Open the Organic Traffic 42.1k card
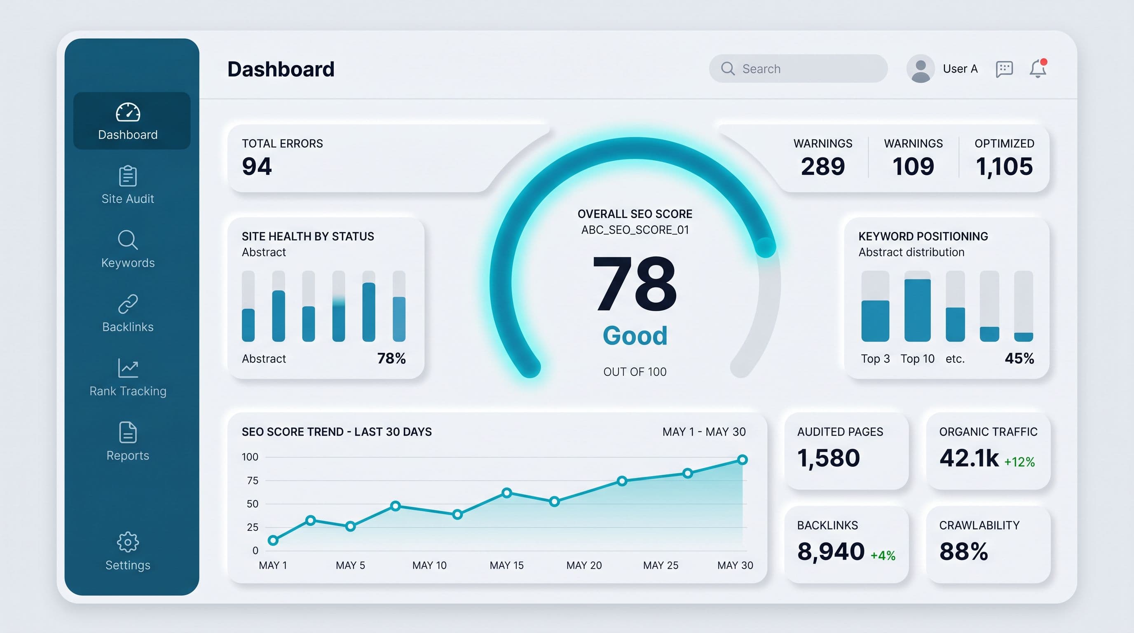The width and height of the screenshot is (1134, 633). coord(988,451)
